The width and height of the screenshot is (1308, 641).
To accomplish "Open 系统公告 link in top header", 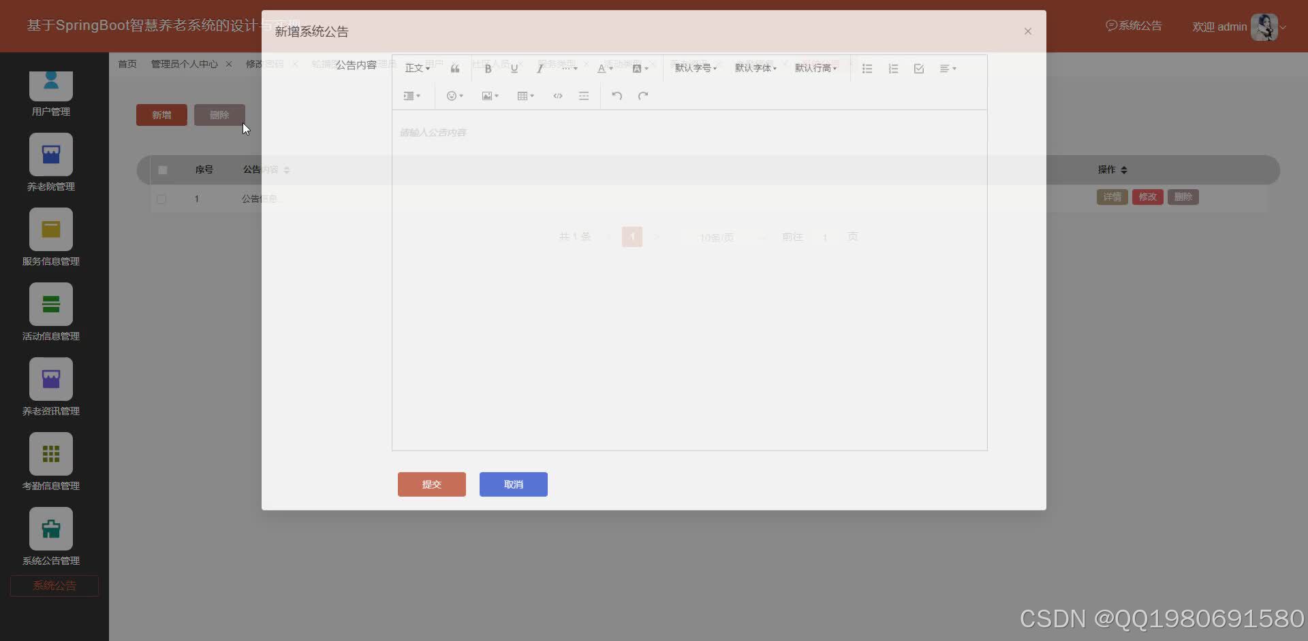I will coord(1134,26).
